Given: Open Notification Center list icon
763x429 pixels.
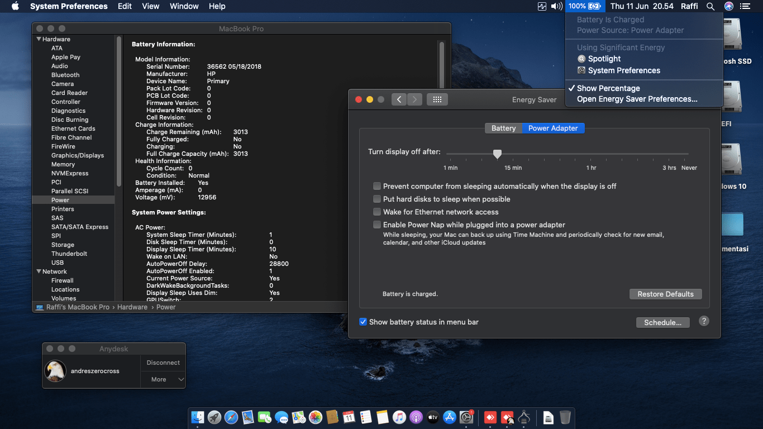Looking at the screenshot, I should click(745, 6).
